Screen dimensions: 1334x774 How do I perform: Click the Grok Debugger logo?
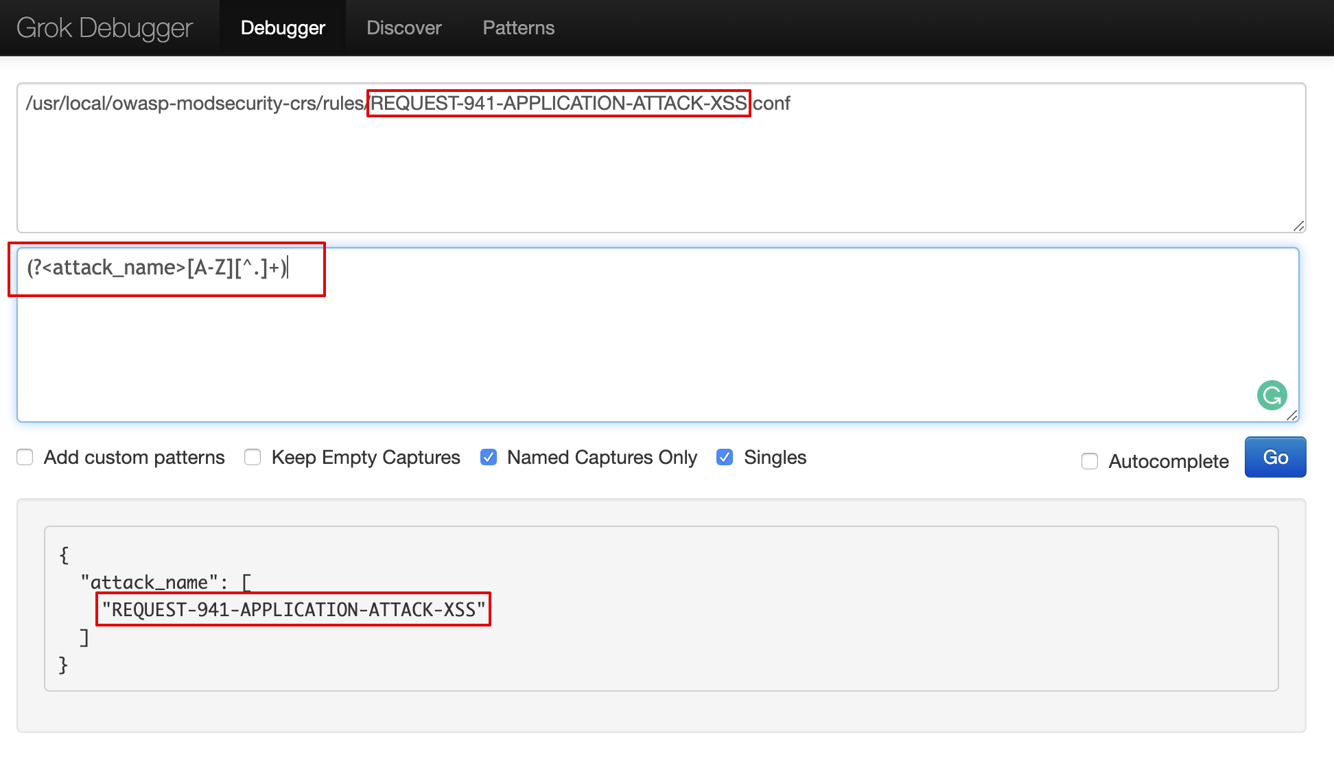click(x=104, y=28)
